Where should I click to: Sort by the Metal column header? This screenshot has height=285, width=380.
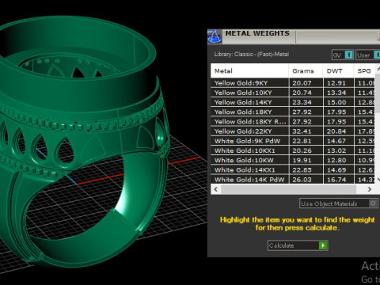249,70
